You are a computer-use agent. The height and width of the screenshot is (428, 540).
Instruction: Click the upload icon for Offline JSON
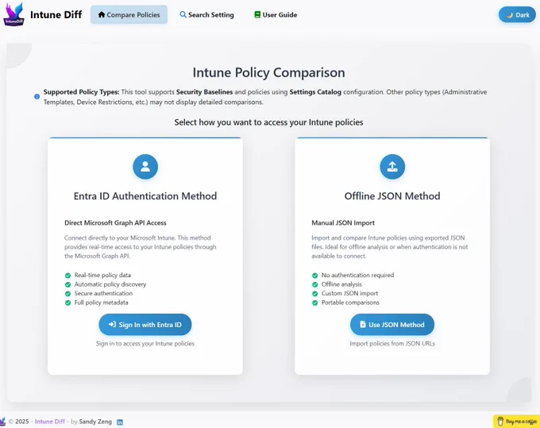[392, 167]
